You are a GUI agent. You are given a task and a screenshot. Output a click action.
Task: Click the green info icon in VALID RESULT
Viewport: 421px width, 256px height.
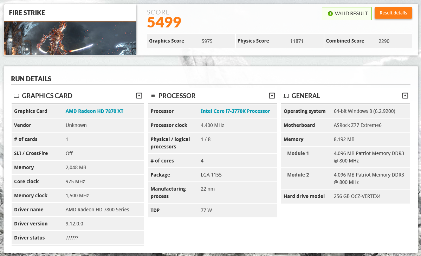pyautogui.click(x=330, y=14)
